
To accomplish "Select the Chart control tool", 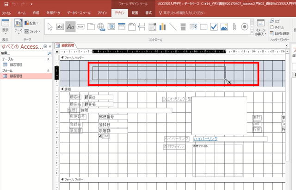I will tap(162, 27).
